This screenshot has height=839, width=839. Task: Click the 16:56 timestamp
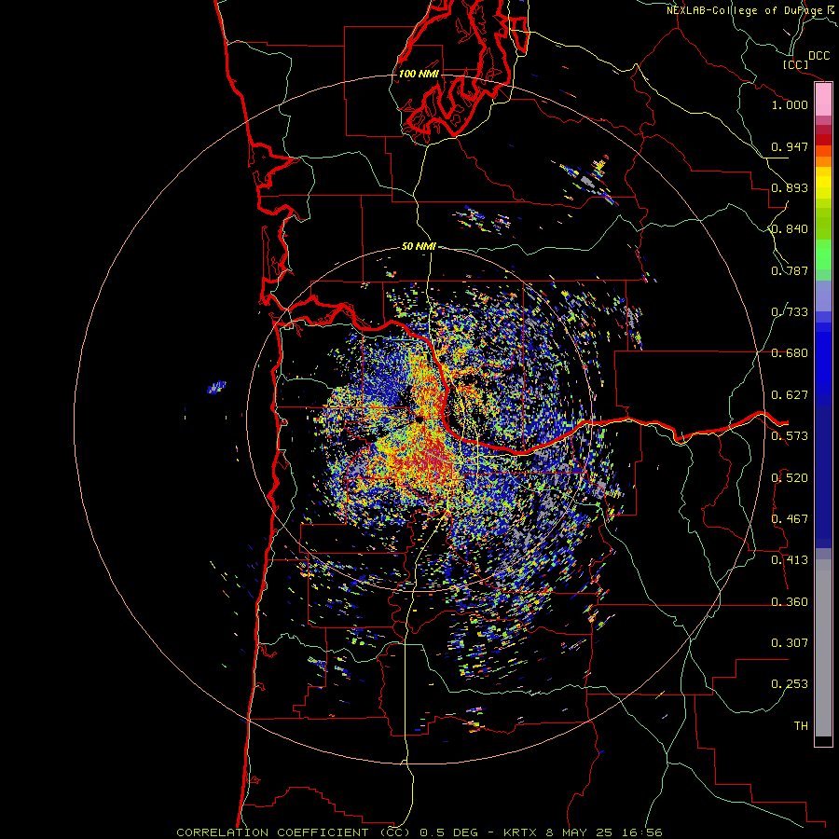tap(642, 832)
